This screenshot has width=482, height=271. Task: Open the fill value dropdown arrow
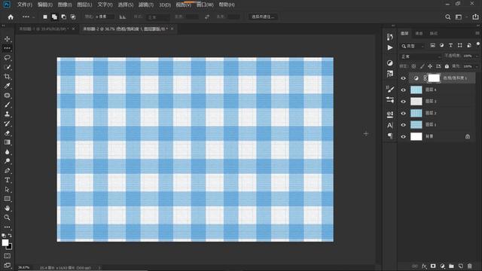(477, 66)
